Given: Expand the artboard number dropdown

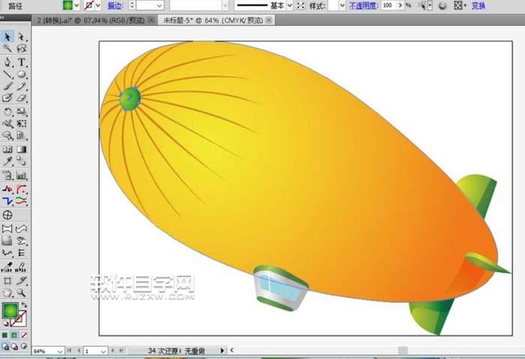Looking at the screenshot, I should point(103,351).
